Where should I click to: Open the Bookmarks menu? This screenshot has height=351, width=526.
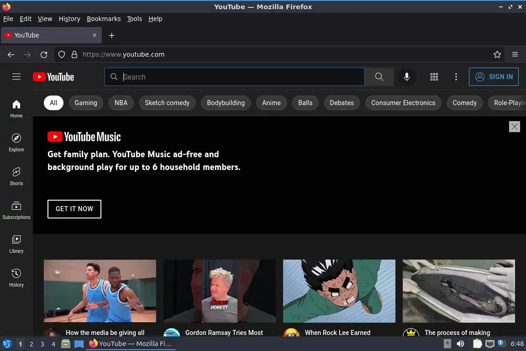[x=104, y=19]
